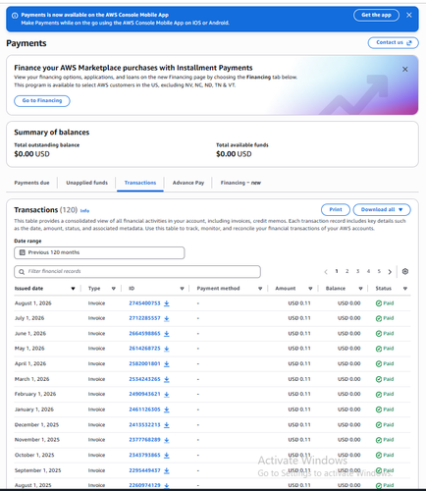Open invoice link 2260974129
The height and width of the screenshot is (491, 426).
pyautogui.click(x=144, y=485)
